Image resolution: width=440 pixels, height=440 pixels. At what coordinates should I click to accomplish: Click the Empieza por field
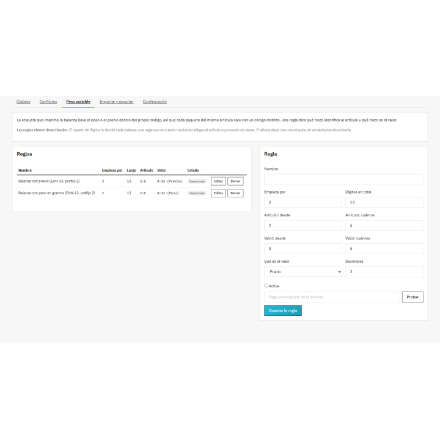(x=303, y=203)
